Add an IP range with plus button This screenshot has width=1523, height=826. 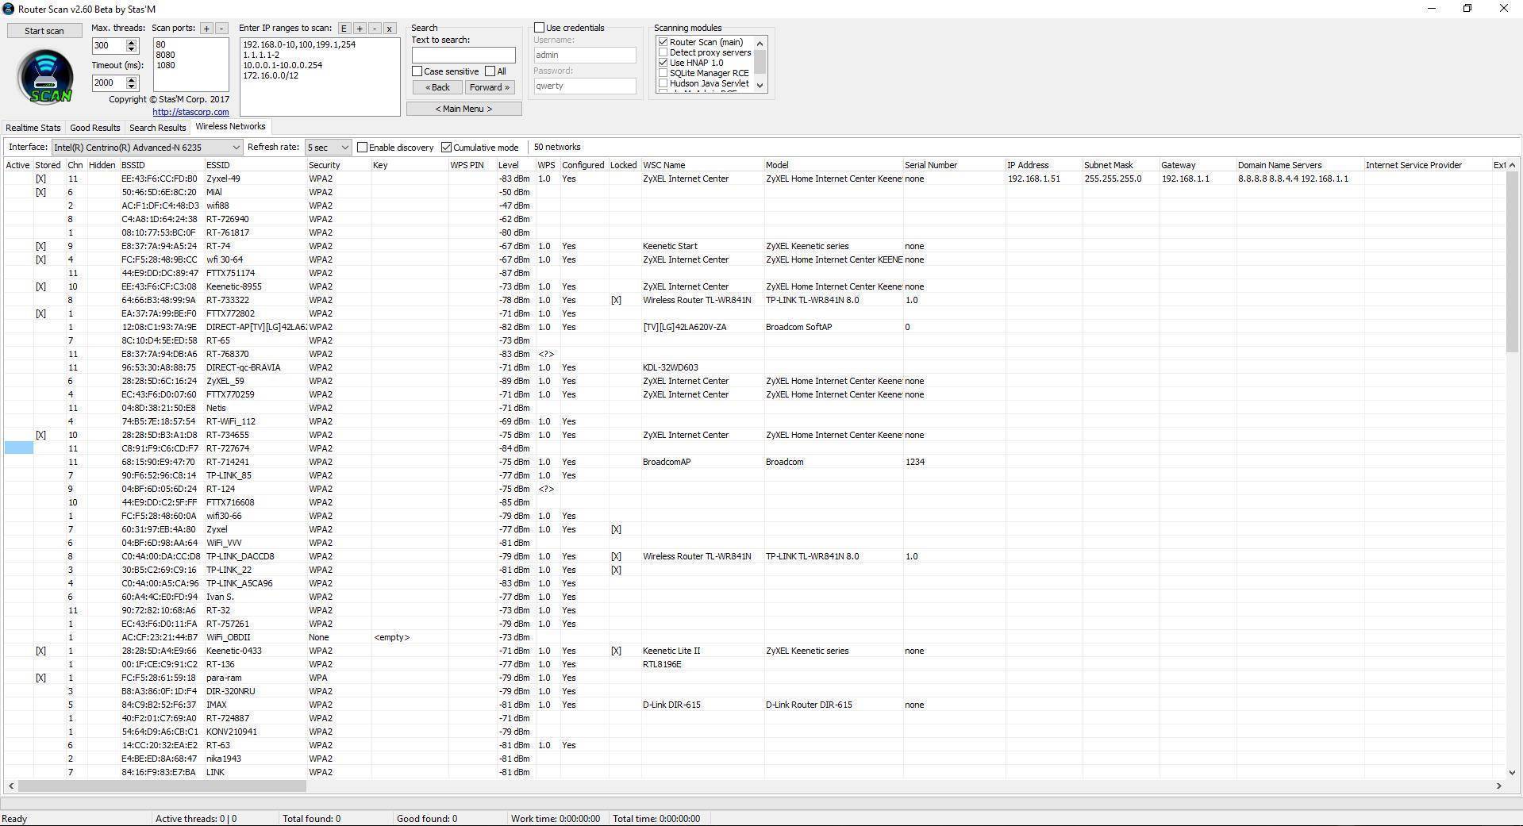click(359, 29)
